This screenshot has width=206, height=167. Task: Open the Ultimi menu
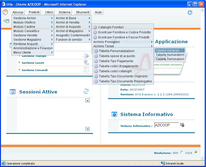point(49,12)
